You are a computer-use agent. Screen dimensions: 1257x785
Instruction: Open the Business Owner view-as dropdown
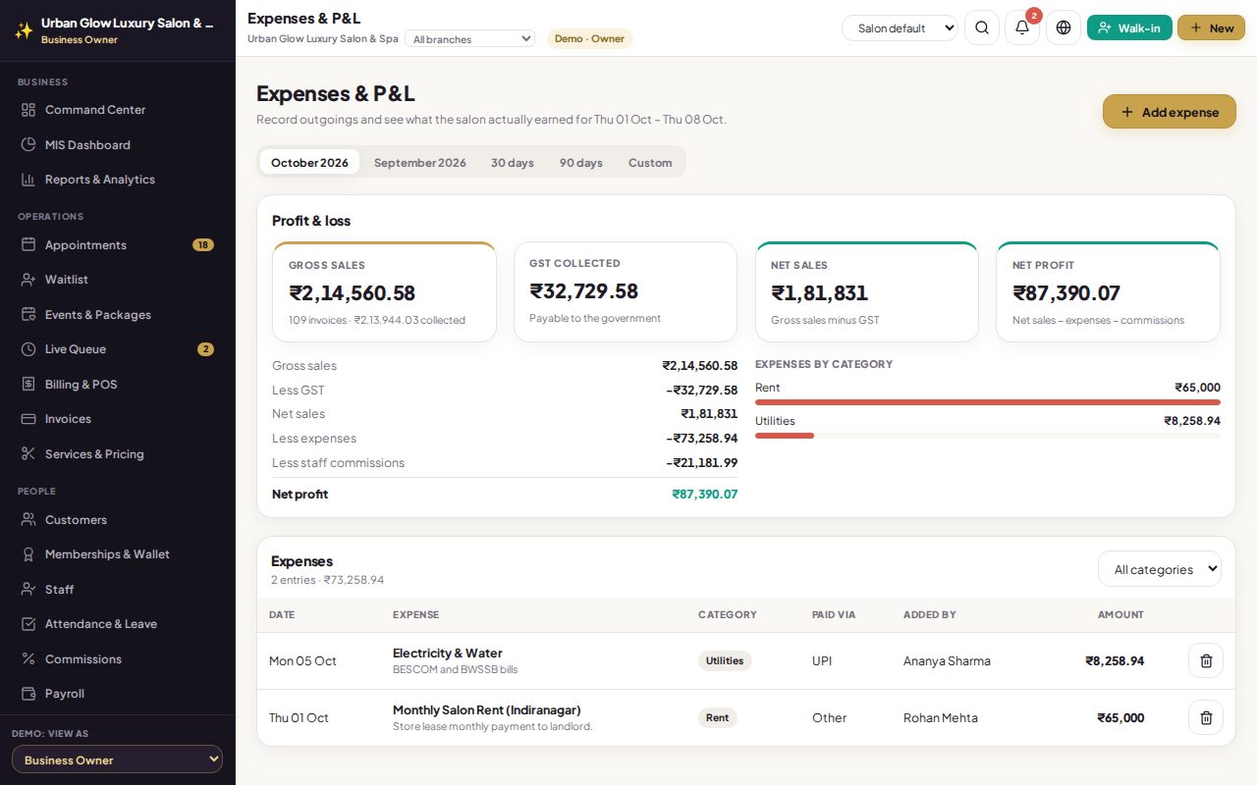pyautogui.click(x=118, y=759)
